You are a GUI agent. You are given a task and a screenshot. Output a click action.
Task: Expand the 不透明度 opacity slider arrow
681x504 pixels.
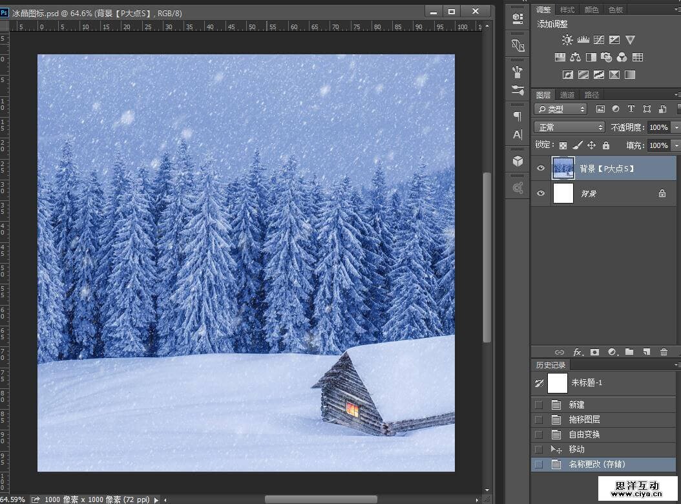(676, 127)
